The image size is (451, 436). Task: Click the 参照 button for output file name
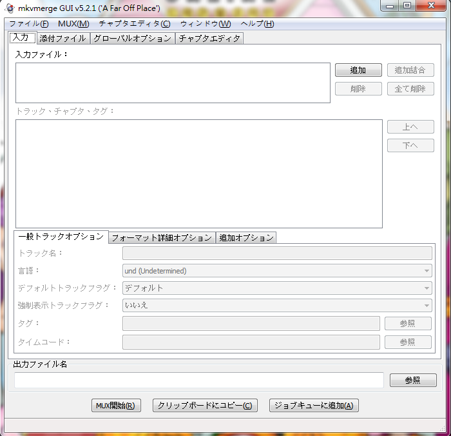point(413,380)
